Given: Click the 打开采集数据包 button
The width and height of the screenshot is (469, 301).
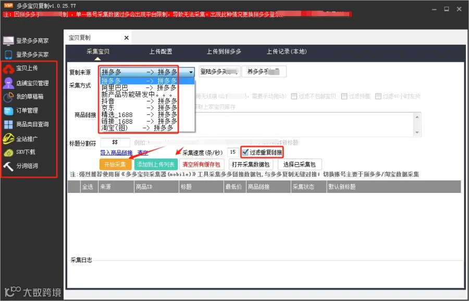Looking at the screenshot, I should [x=251, y=164].
